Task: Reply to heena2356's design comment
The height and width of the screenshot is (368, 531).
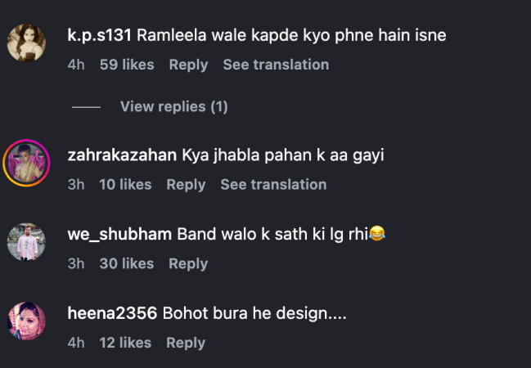Action: [x=186, y=343]
